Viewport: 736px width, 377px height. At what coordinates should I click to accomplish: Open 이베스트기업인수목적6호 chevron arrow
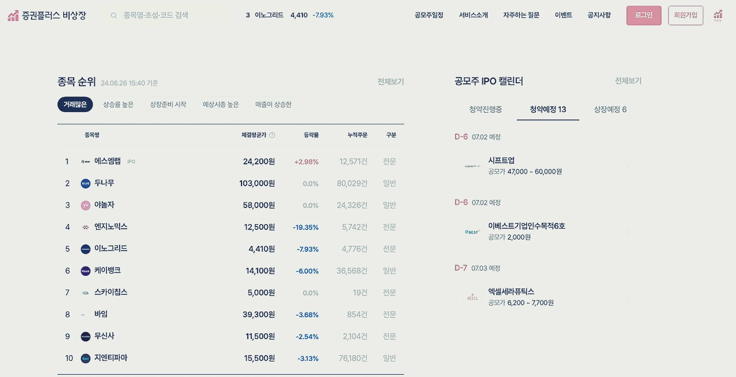tap(627, 232)
